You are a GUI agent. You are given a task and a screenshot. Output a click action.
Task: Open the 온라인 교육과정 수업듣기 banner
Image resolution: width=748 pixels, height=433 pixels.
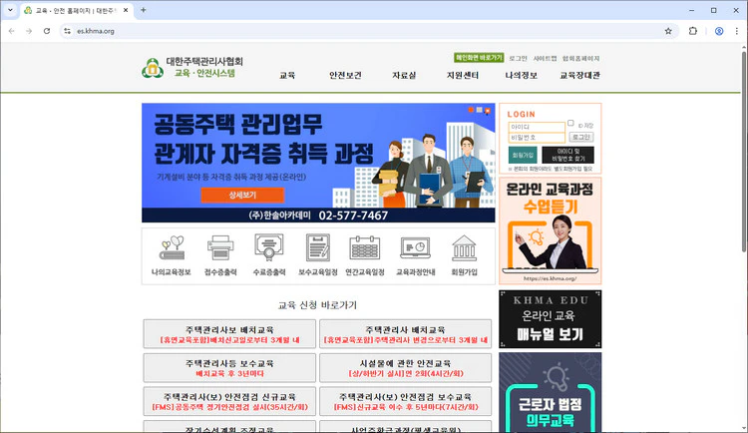pos(550,231)
